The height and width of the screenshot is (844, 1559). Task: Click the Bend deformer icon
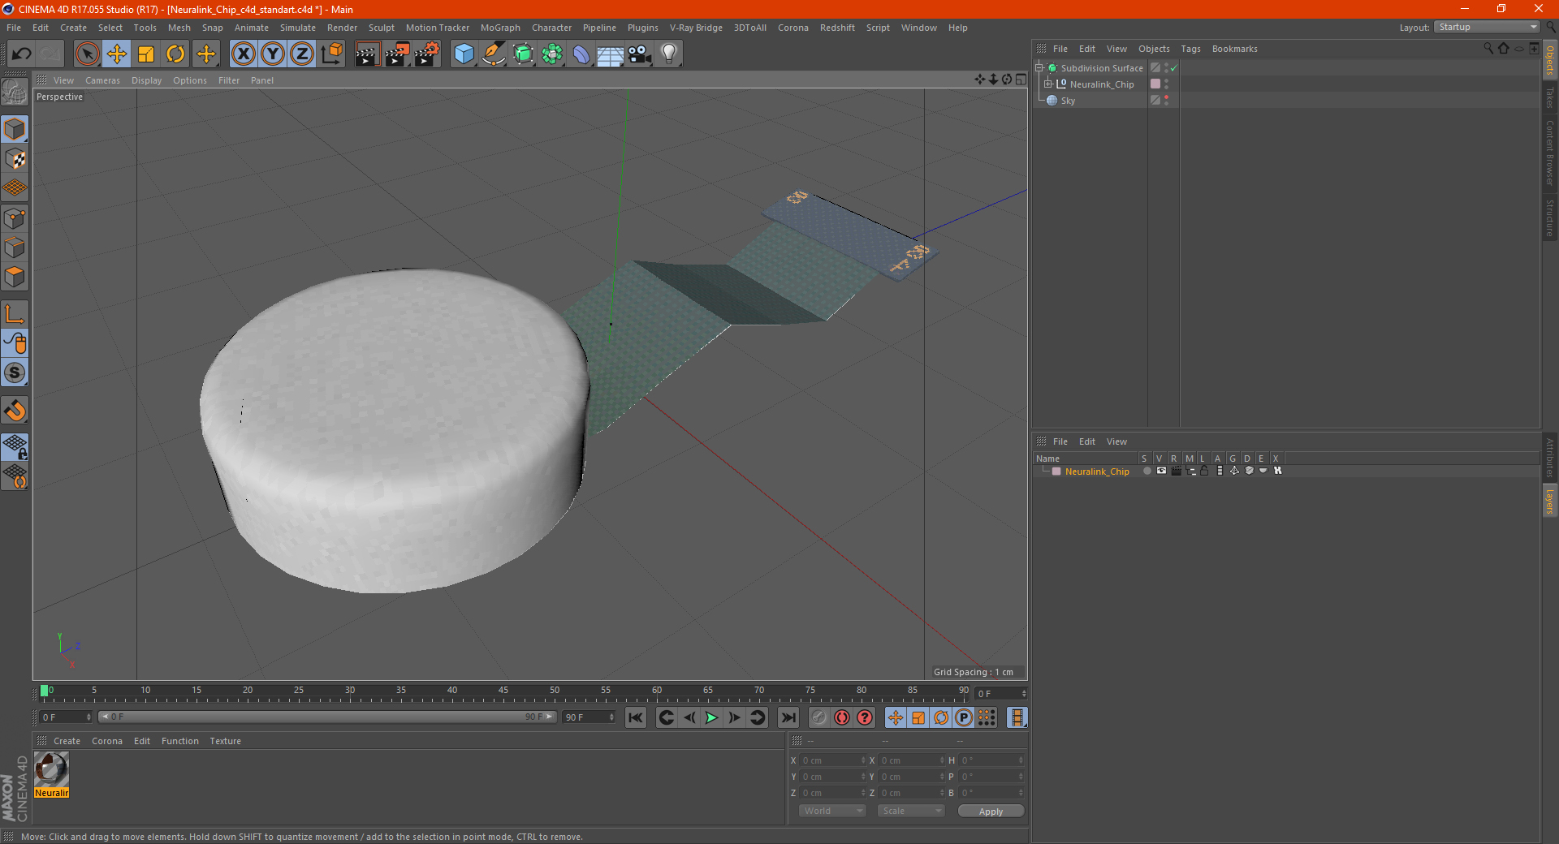point(581,54)
